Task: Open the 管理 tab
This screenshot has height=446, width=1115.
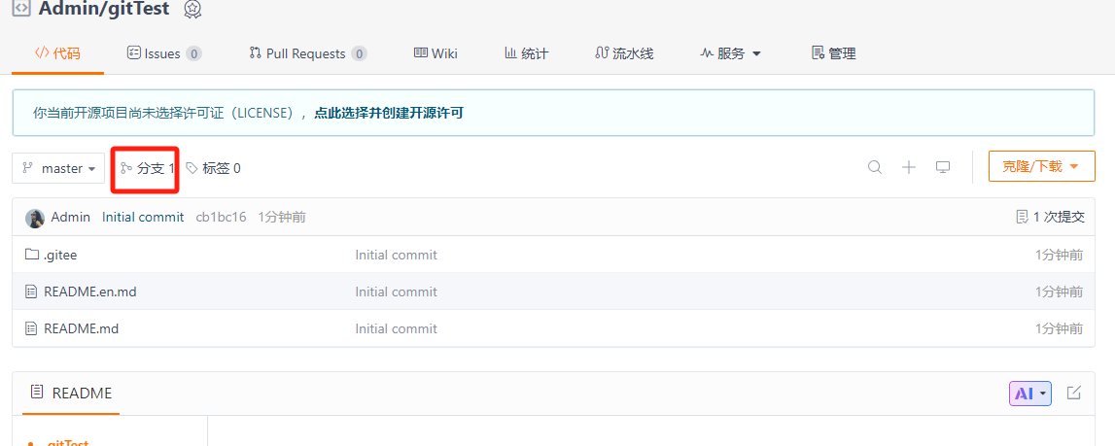Action: (834, 53)
